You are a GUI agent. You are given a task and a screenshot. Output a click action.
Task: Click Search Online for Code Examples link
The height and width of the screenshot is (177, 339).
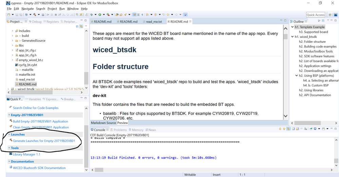point(36,108)
